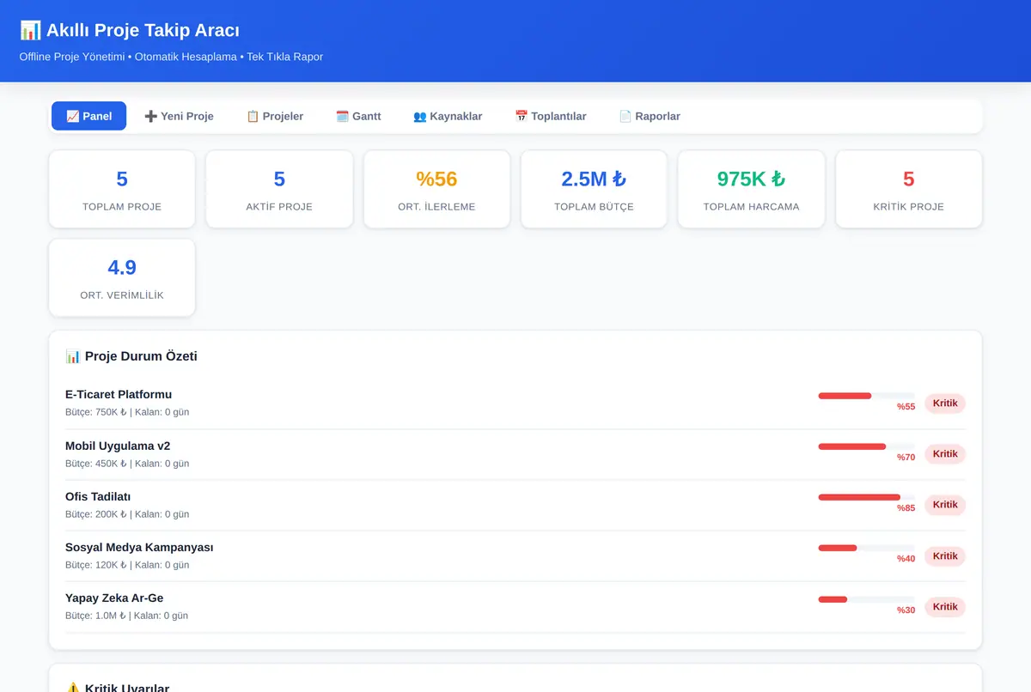Click the %55 progress label

point(906,407)
